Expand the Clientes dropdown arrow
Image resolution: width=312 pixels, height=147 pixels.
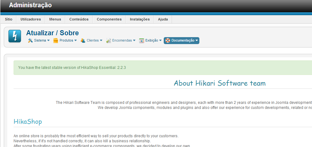101,41
